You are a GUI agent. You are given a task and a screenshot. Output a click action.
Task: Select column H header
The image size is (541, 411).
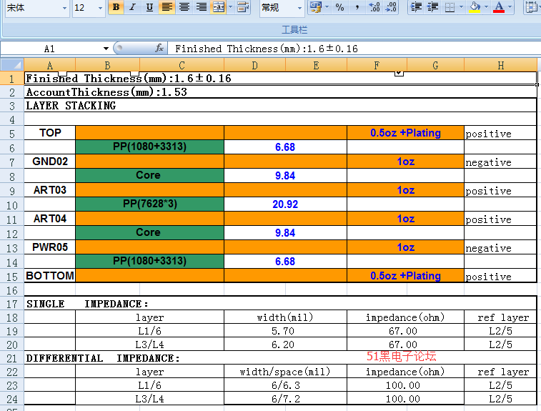tap(501, 65)
